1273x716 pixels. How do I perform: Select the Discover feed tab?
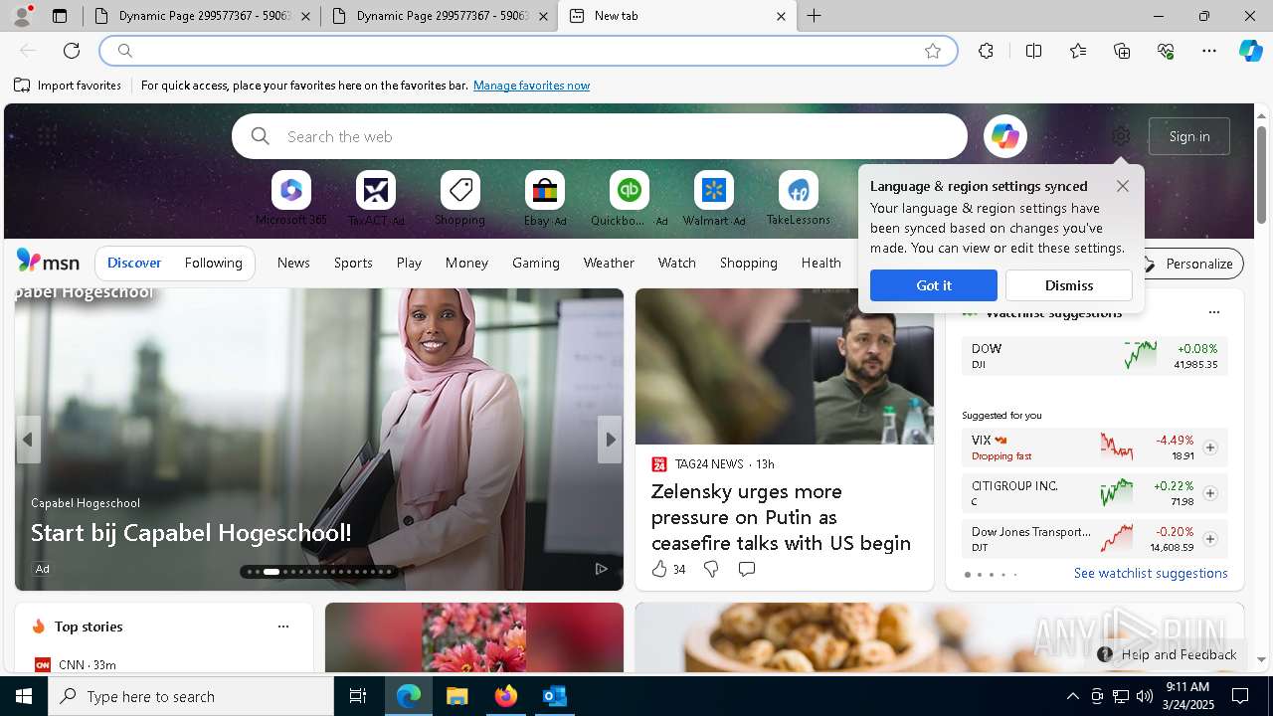[x=134, y=264]
